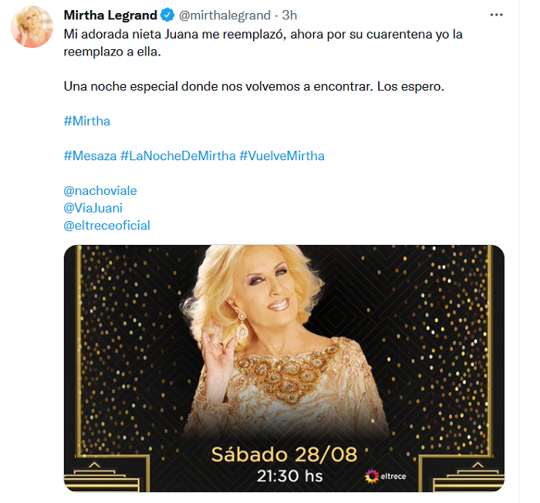The height and width of the screenshot is (503, 540).
Task: Click the eltrece logo on the promo image
Action: click(386, 476)
